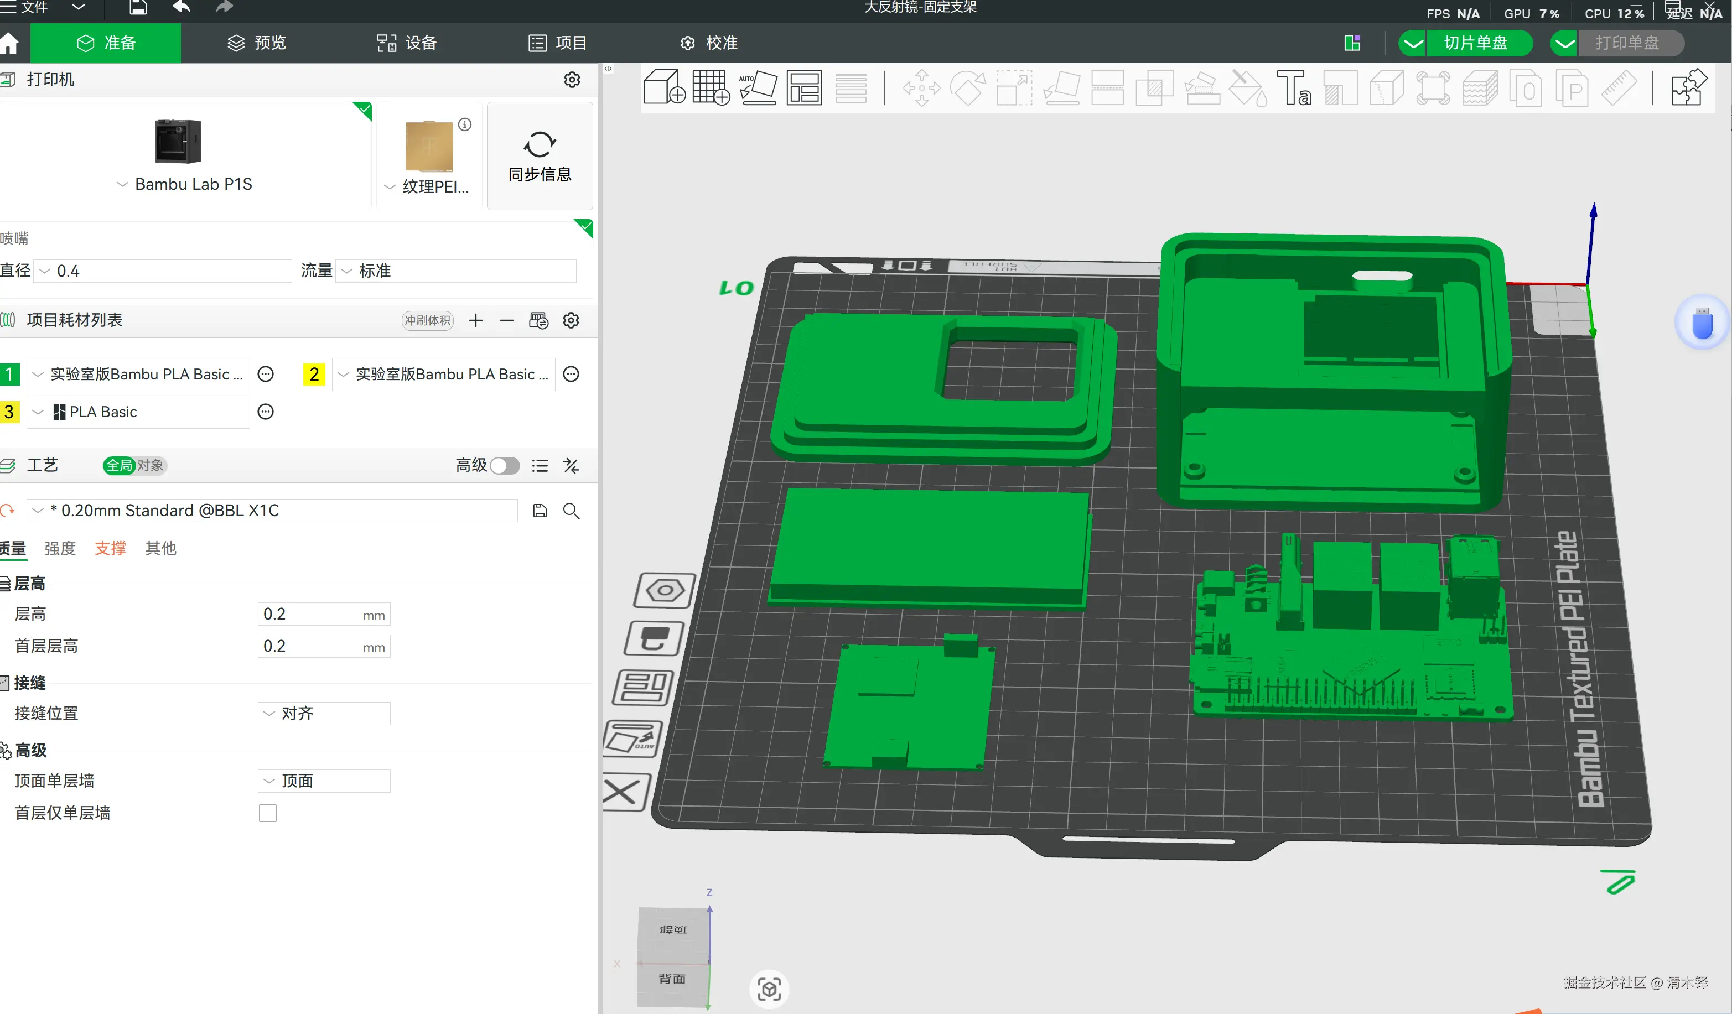This screenshot has height=1014, width=1732.
Task: Click the Auto Orient icon
Action: tap(758, 87)
